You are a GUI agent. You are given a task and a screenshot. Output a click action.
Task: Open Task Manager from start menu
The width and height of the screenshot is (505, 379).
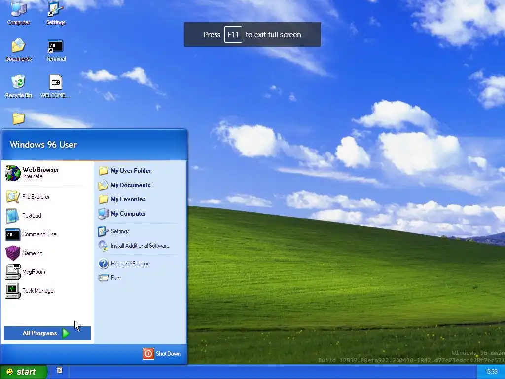(x=47, y=290)
